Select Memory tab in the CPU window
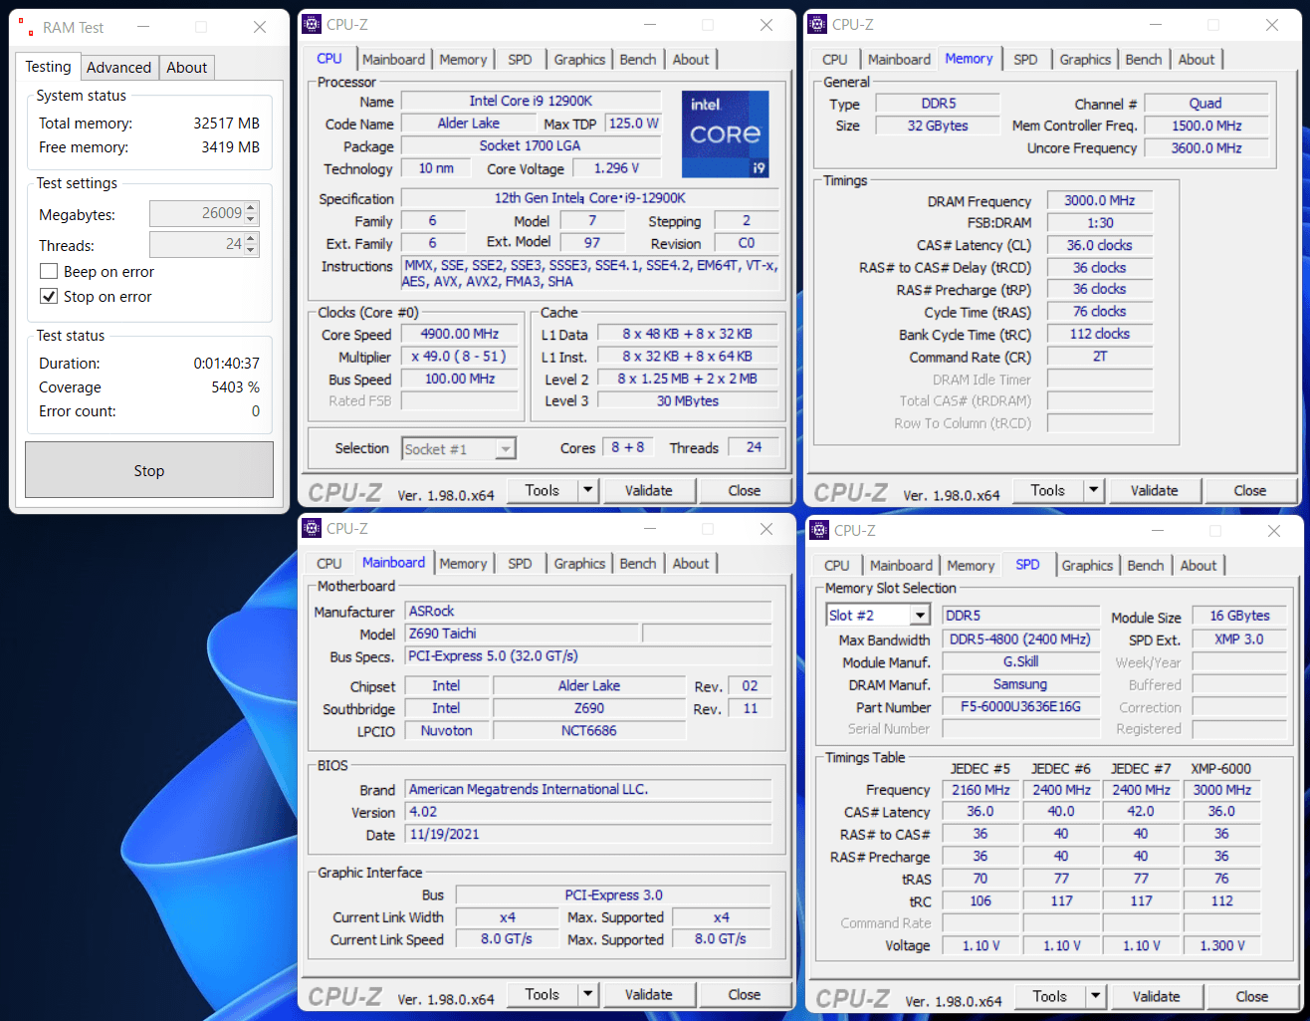 click(x=463, y=60)
